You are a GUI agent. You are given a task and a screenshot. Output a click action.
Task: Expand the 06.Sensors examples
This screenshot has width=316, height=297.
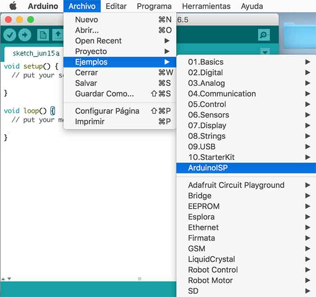pyautogui.click(x=246, y=115)
